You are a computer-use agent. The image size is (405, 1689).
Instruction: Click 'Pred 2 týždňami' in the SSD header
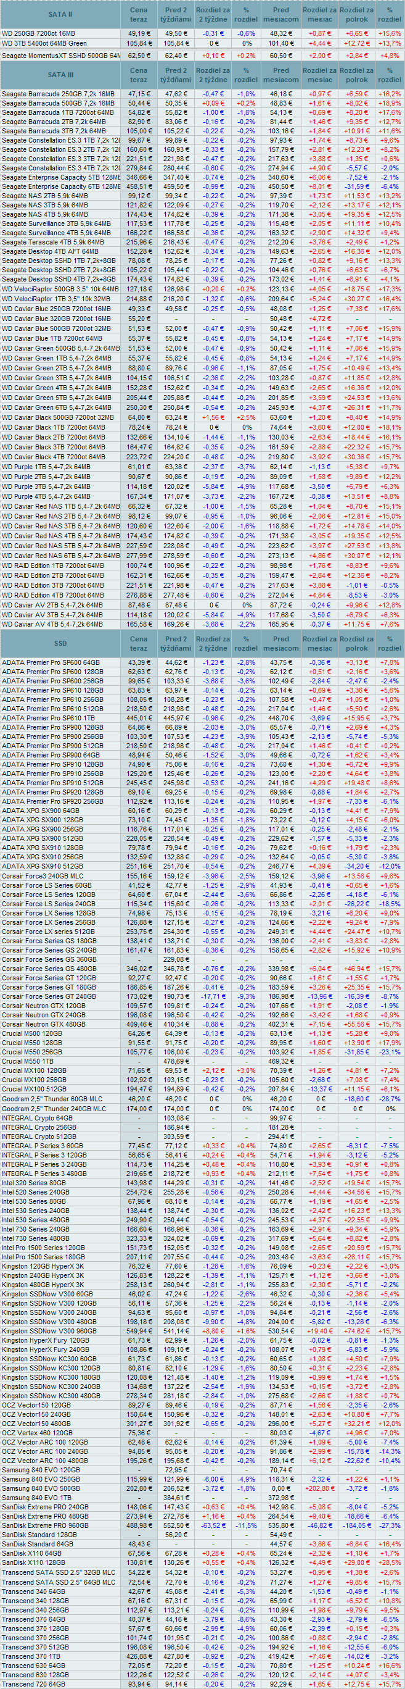(175, 643)
